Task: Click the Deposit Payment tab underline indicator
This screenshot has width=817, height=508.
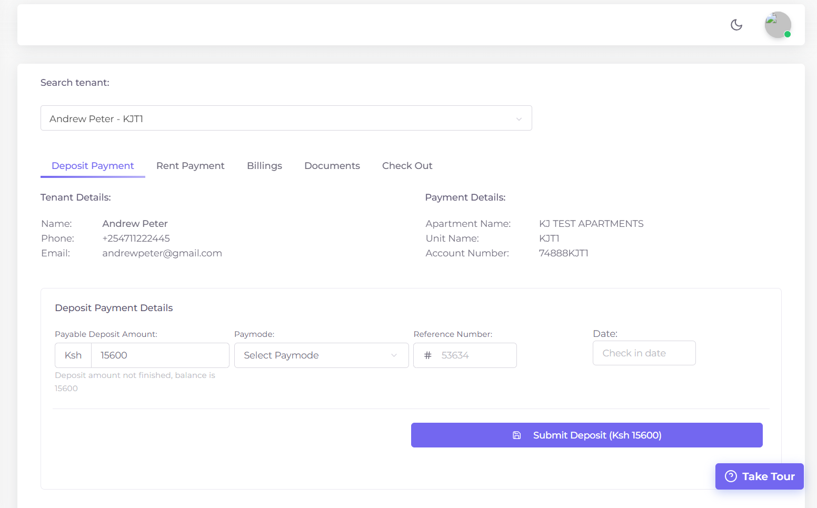Action: (x=93, y=177)
